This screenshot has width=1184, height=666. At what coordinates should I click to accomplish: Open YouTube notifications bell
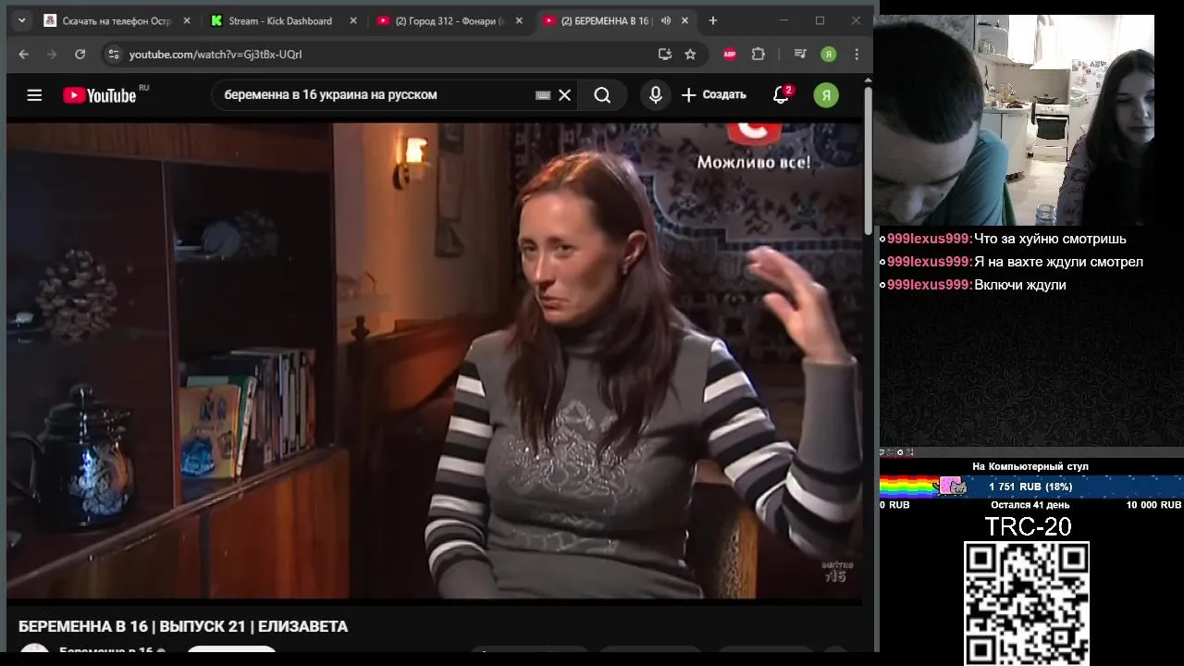point(782,94)
